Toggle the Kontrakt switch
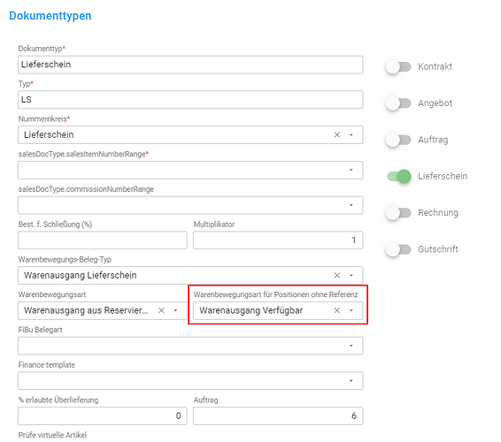This screenshot has height=442, width=501. (x=398, y=66)
